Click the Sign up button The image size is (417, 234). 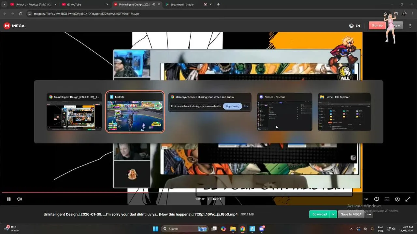pyautogui.click(x=377, y=25)
